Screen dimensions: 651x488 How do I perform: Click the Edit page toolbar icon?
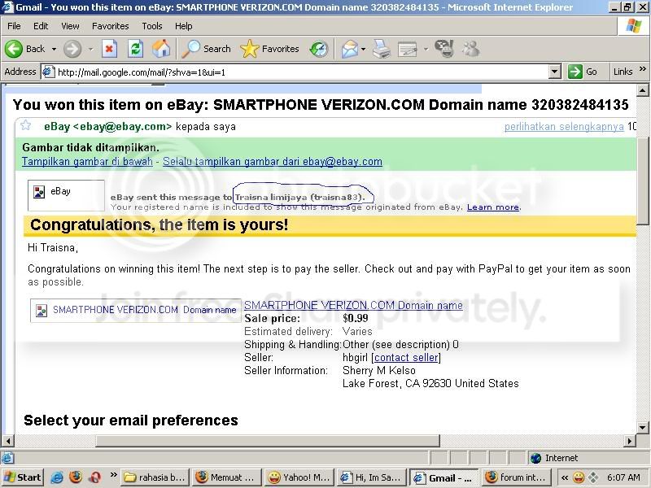click(x=408, y=49)
